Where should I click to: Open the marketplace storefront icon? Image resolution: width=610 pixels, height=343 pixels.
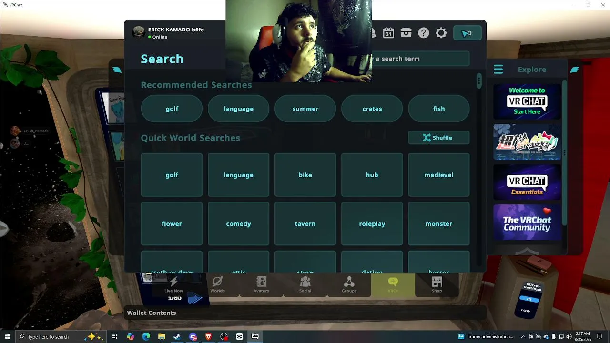[406, 33]
